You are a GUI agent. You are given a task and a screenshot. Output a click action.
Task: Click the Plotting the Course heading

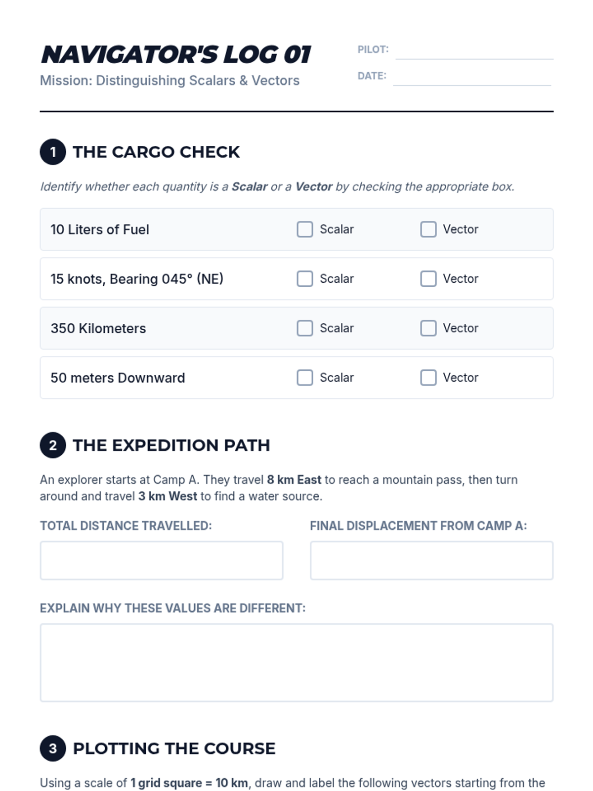(x=174, y=748)
